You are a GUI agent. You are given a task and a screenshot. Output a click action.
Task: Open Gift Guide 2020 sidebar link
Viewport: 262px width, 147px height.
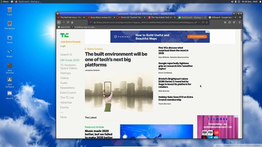[70, 60]
